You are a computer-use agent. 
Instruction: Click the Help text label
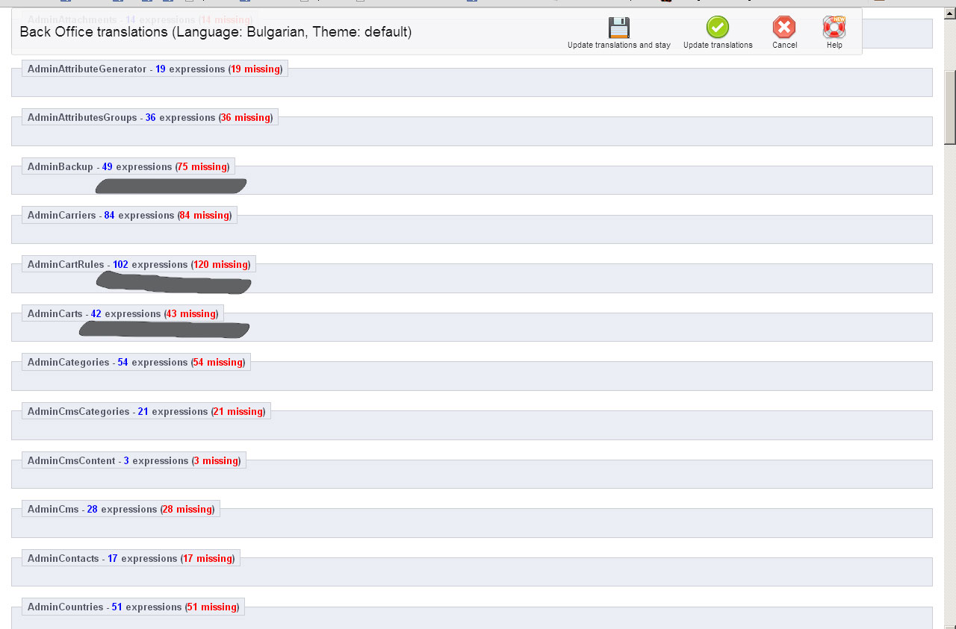(x=834, y=46)
